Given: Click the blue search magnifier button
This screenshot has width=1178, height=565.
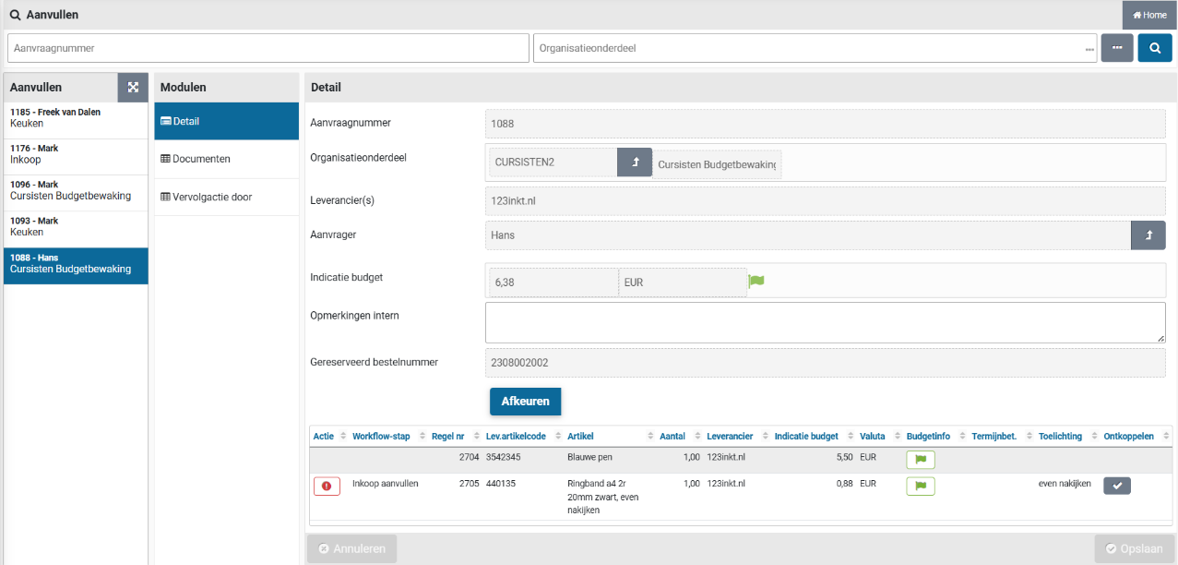Looking at the screenshot, I should point(1154,48).
